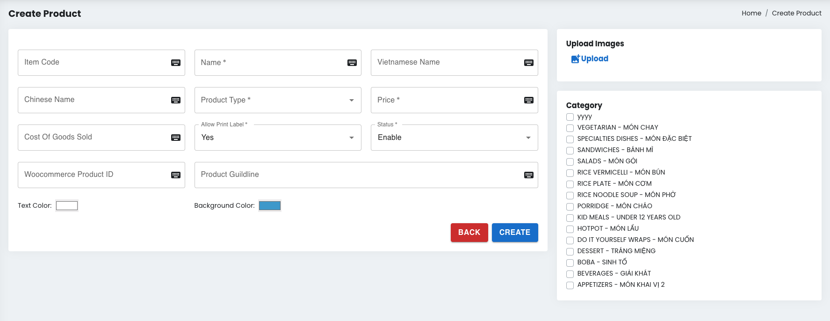Click keyboard icon in Chinese Name field
Image resolution: width=830 pixels, height=321 pixels.
point(176,100)
